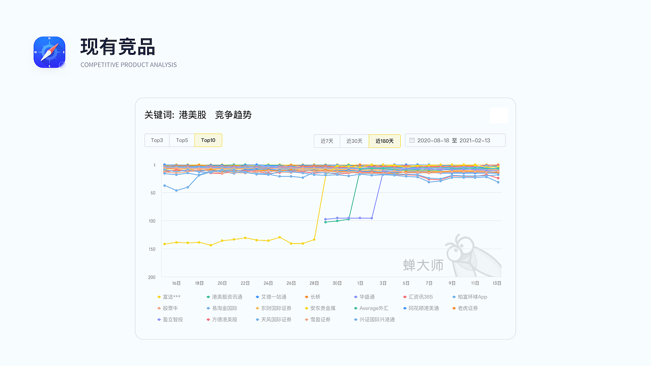Image resolution: width=651 pixels, height=366 pixels.
Task: Click the compass app icon beside 现有竞品
Action: (x=49, y=52)
